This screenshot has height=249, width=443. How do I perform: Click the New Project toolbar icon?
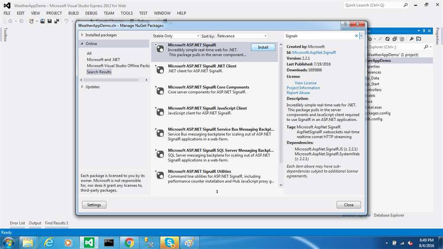click(31, 21)
